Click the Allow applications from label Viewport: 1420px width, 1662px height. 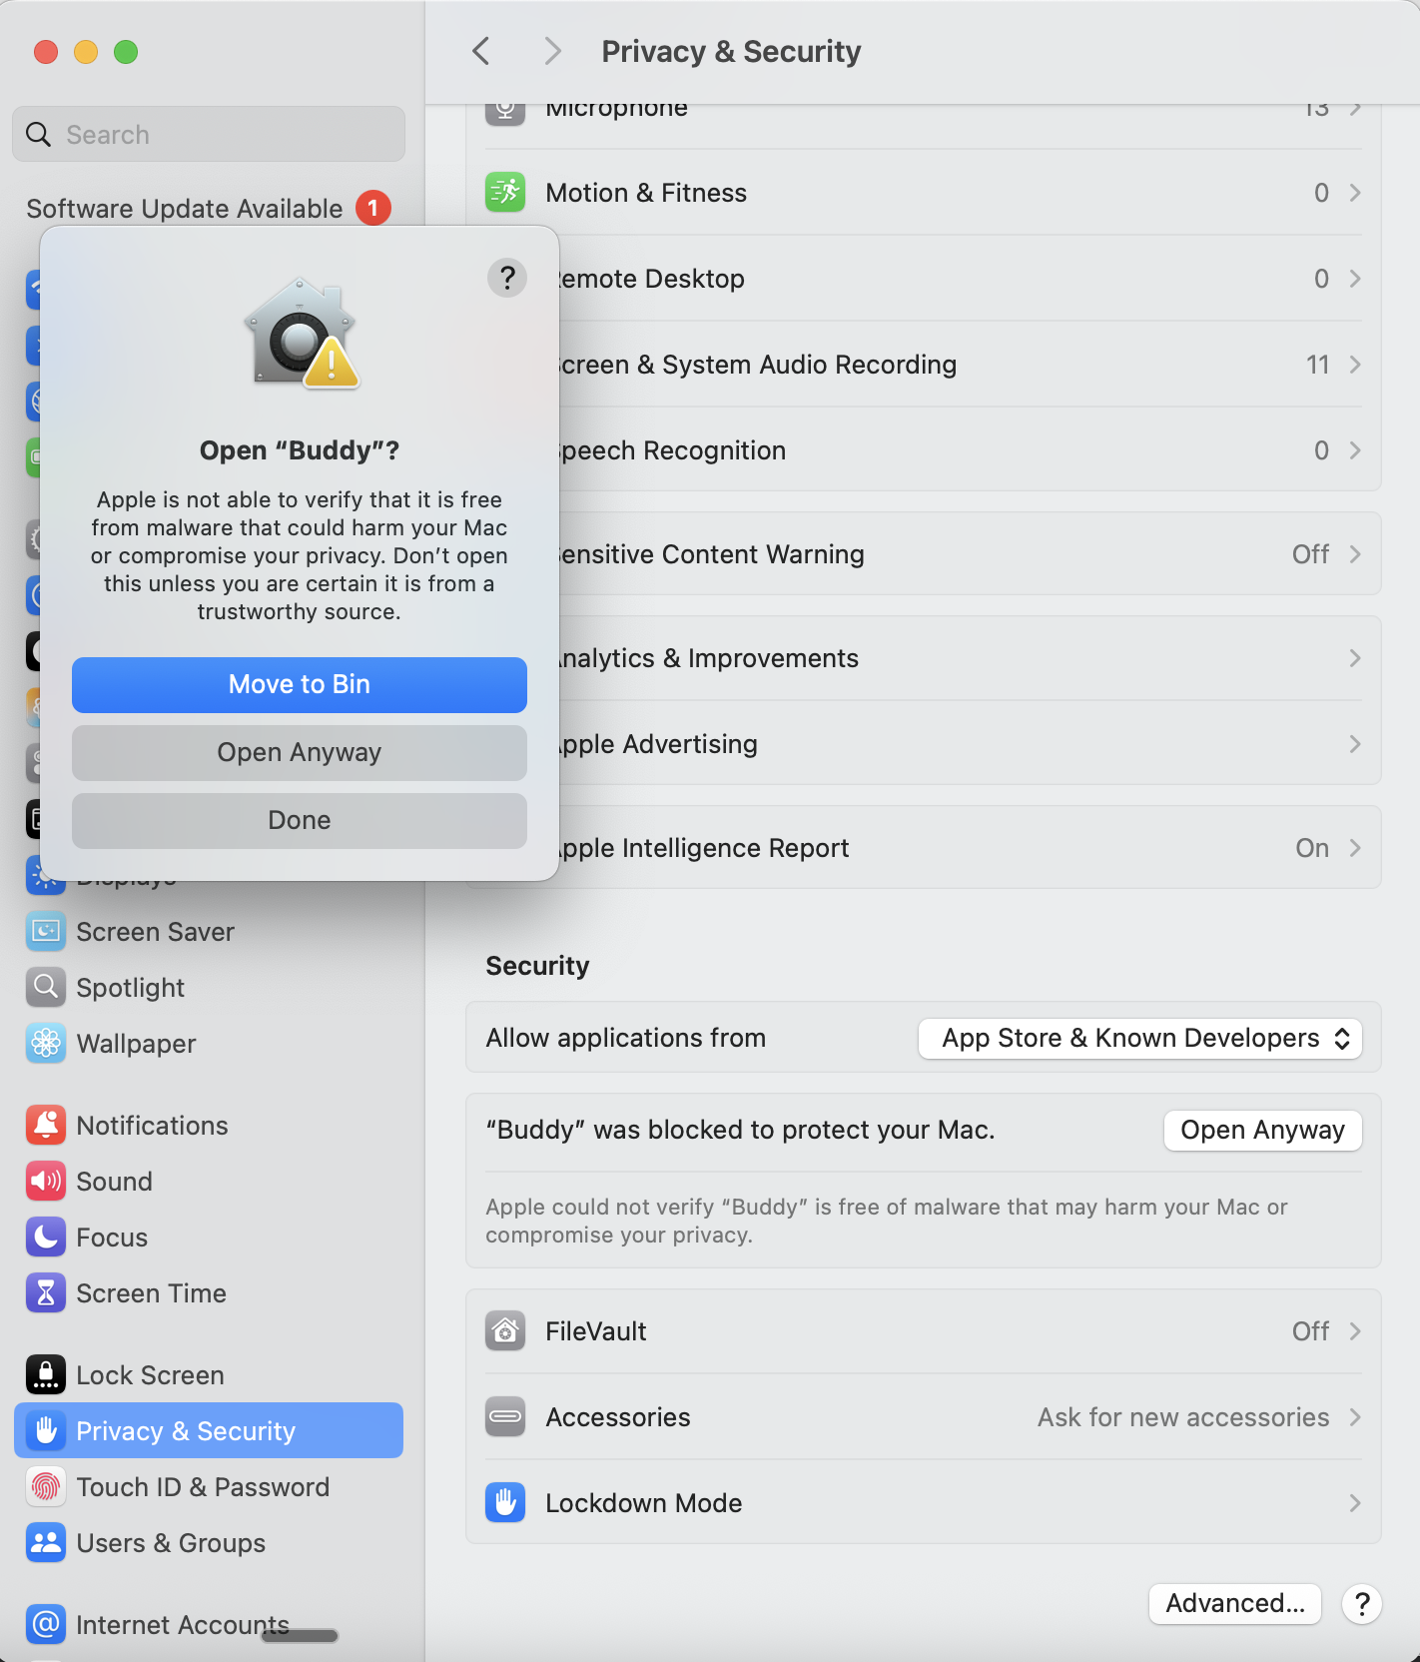pyautogui.click(x=626, y=1038)
